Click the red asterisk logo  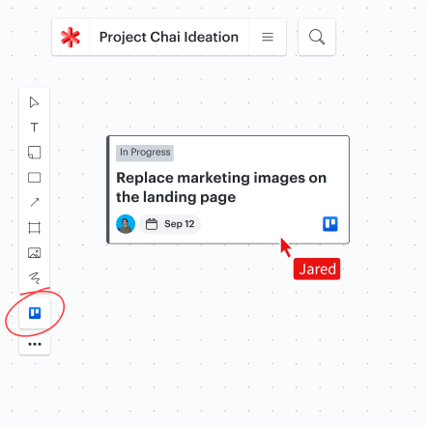point(71,38)
